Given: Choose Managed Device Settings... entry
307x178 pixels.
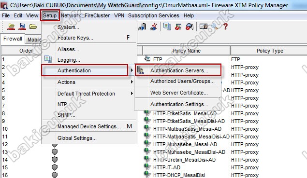Looking at the screenshot, I should (89, 126).
